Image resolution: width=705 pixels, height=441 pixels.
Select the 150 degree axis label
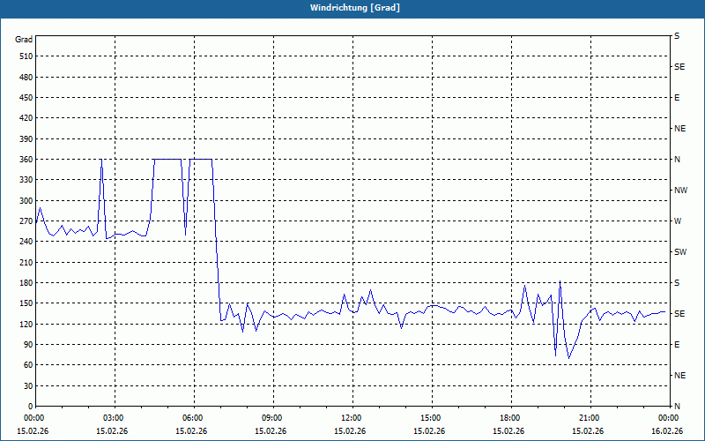click(26, 303)
